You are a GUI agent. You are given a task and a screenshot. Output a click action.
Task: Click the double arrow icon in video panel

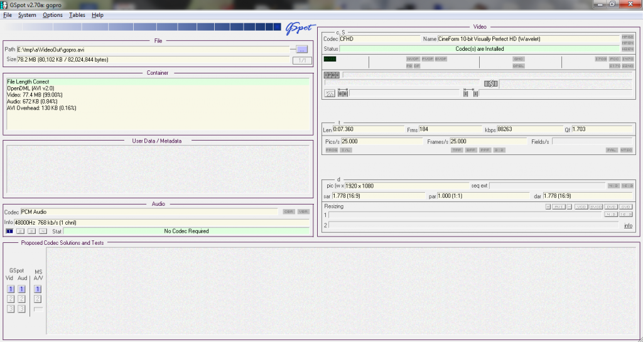coord(490,83)
